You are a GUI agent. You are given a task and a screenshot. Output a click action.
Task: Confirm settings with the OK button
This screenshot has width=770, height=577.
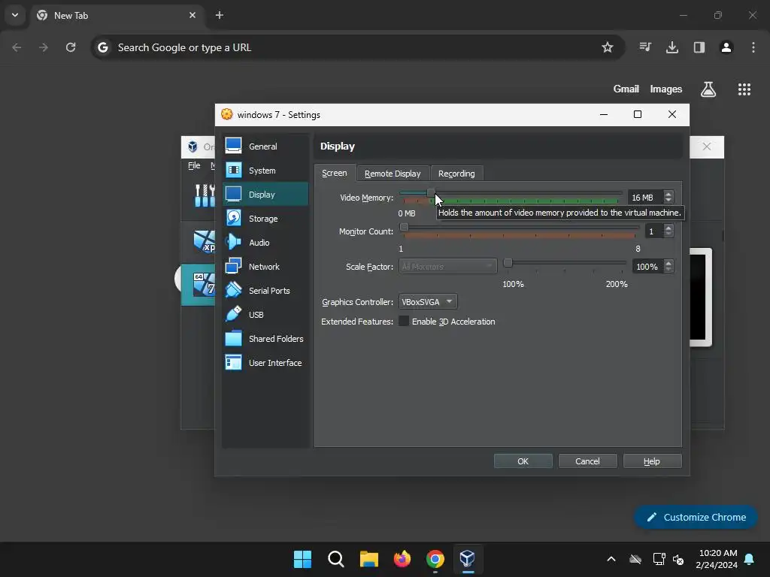[x=523, y=461]
